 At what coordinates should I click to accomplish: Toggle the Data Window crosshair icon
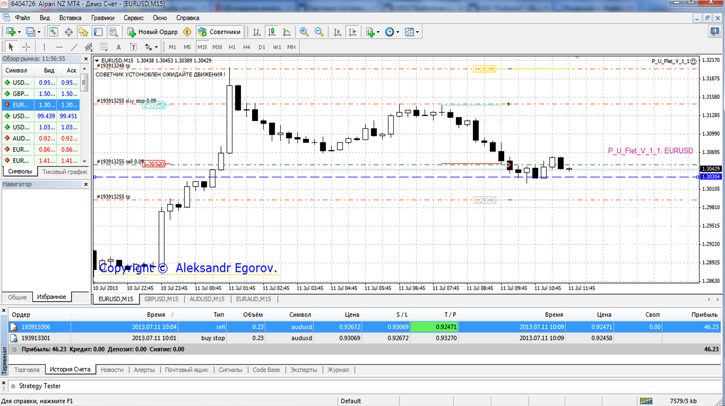[68, 32]
